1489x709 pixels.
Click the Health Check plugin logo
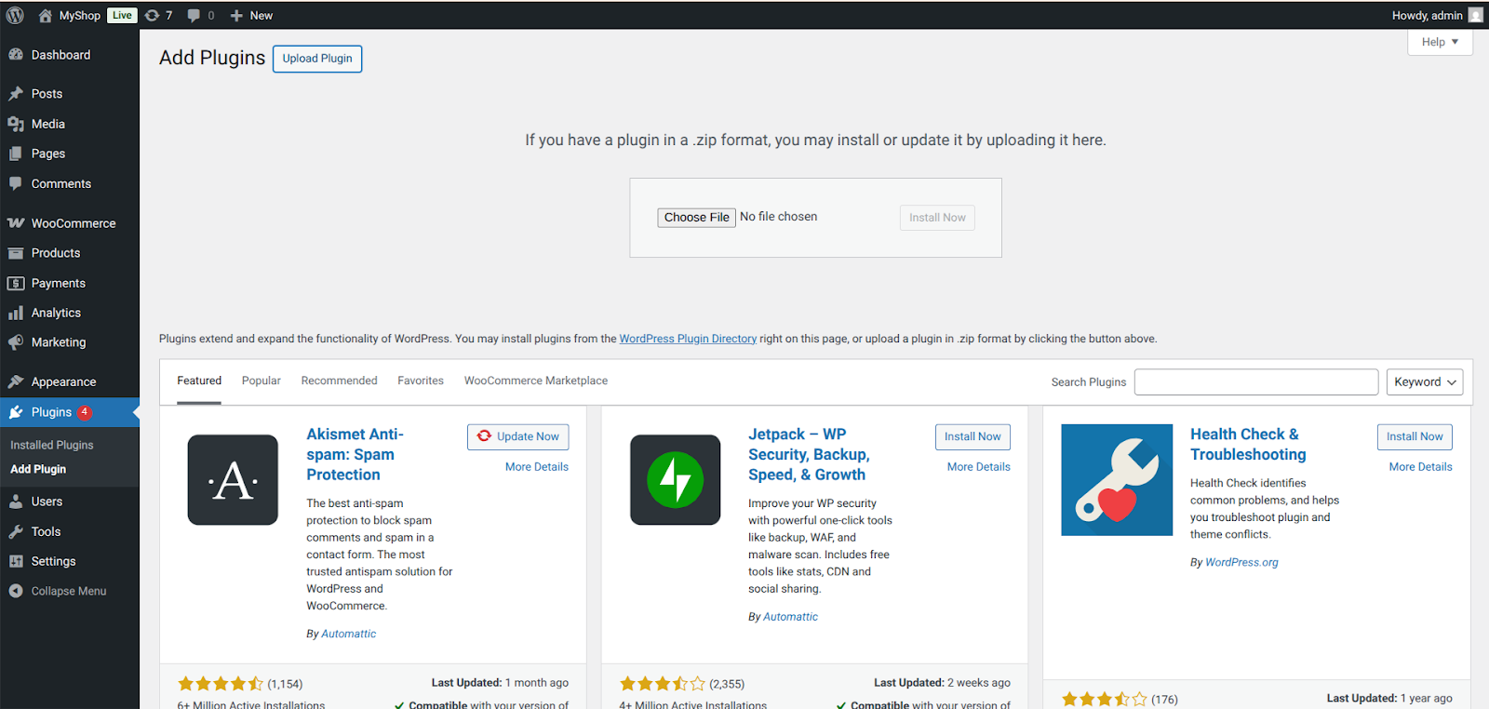[x=1117, y=480]
